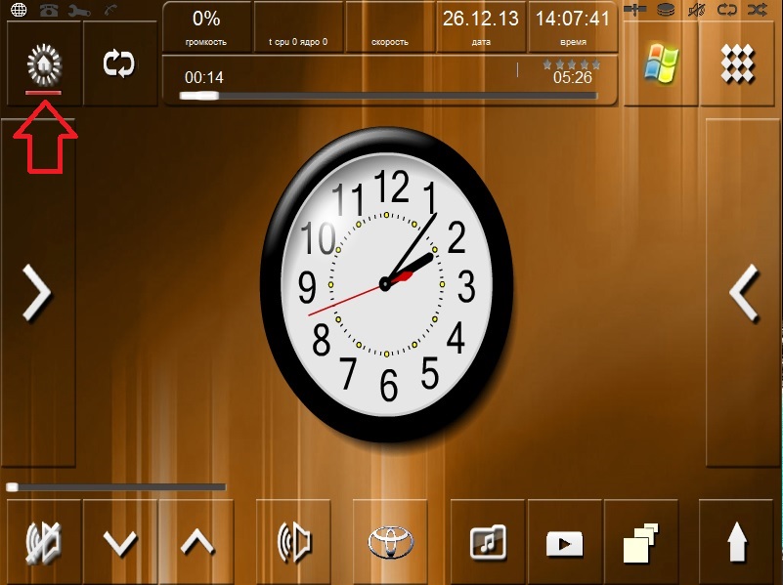Lower volume with down chevron button
The width and height of the screenshot is (783, 585).
click(120, 542)
